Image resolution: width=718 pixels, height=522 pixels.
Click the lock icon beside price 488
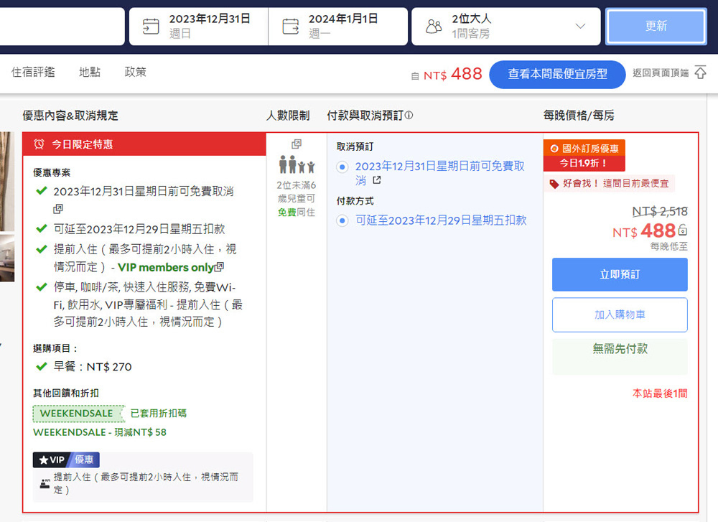(x=682, y=230)
